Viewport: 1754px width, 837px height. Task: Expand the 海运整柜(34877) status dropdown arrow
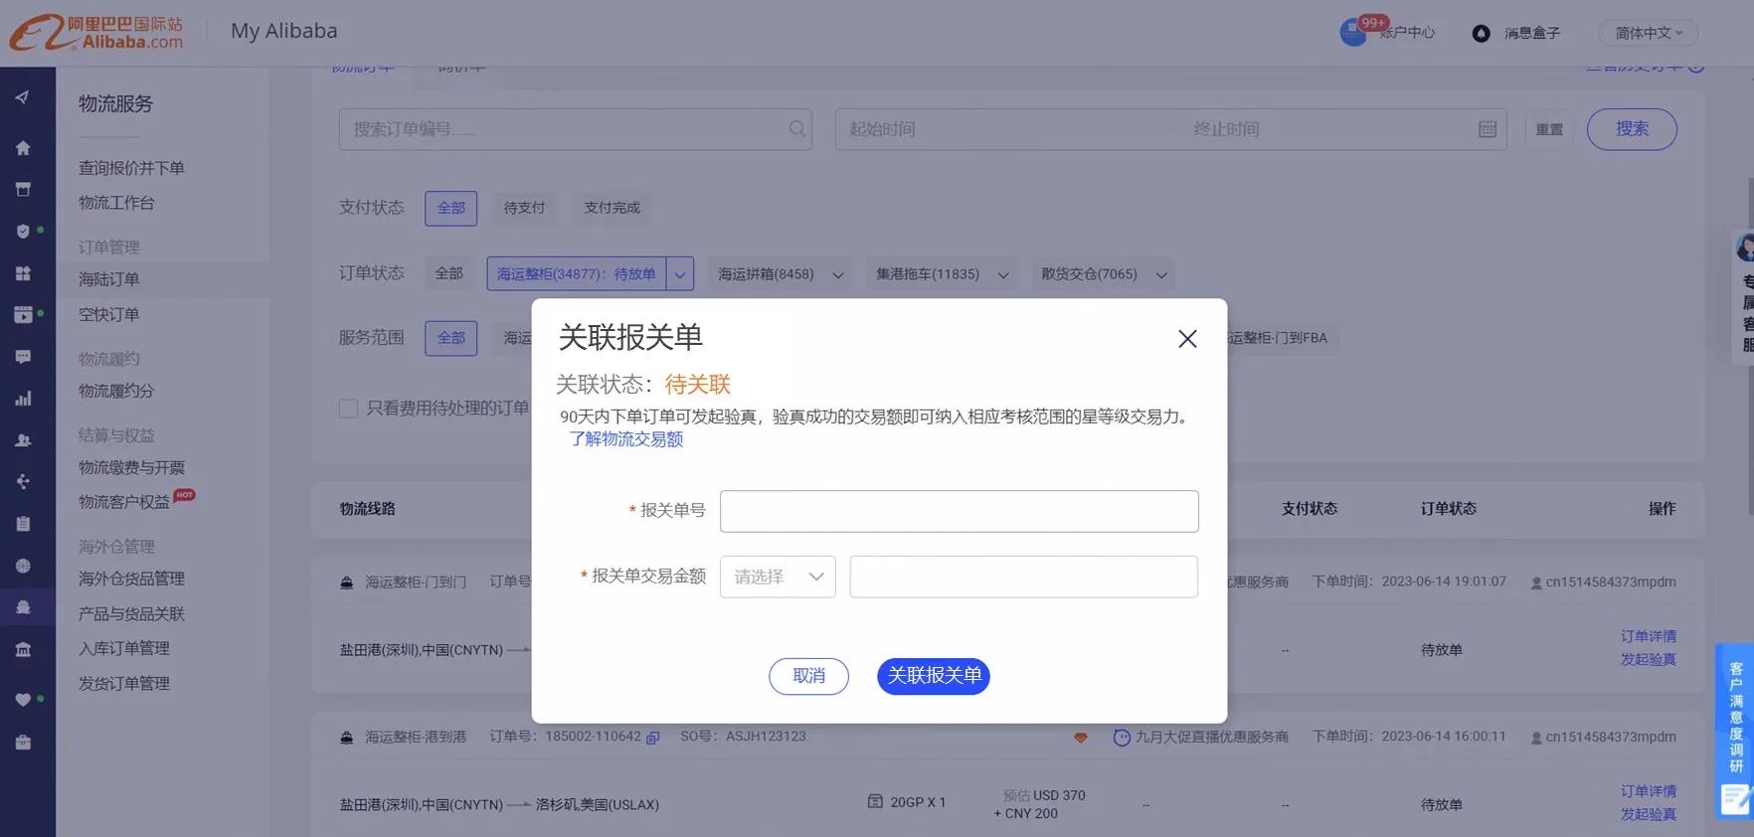point(680,274)
